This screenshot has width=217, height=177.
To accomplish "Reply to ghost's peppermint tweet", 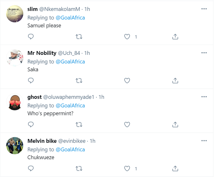I will 31,124.
